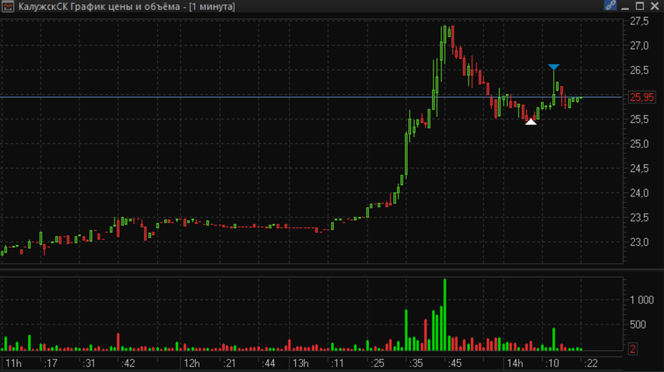The height and width of the screenshot is (372, 664).
Task: Click the :21 time axis label
Action: click(x=229, y=363)
